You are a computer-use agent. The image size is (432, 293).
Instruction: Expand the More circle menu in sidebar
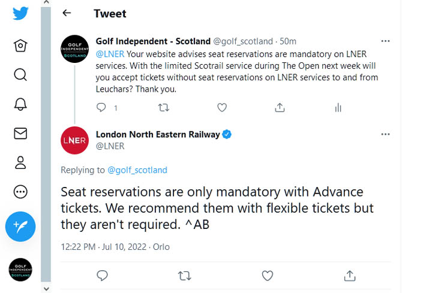point(20,192)
